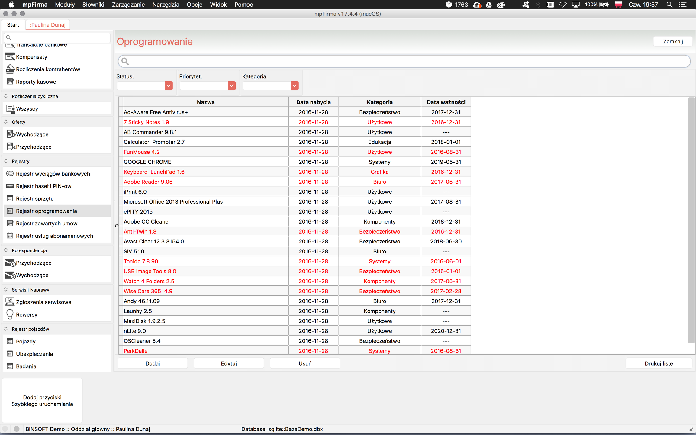Open Korespondencja Przychodzące envelope icon
Viewport: 696px width, 435px height.
[10, 263]
